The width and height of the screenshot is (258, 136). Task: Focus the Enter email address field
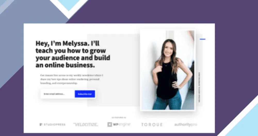coord(58,94)
